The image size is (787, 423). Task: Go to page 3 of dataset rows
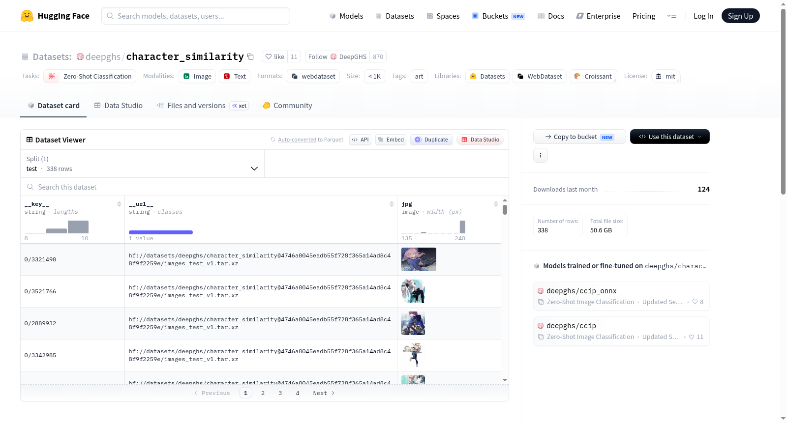pyautogui.click(x=280, y=393)
